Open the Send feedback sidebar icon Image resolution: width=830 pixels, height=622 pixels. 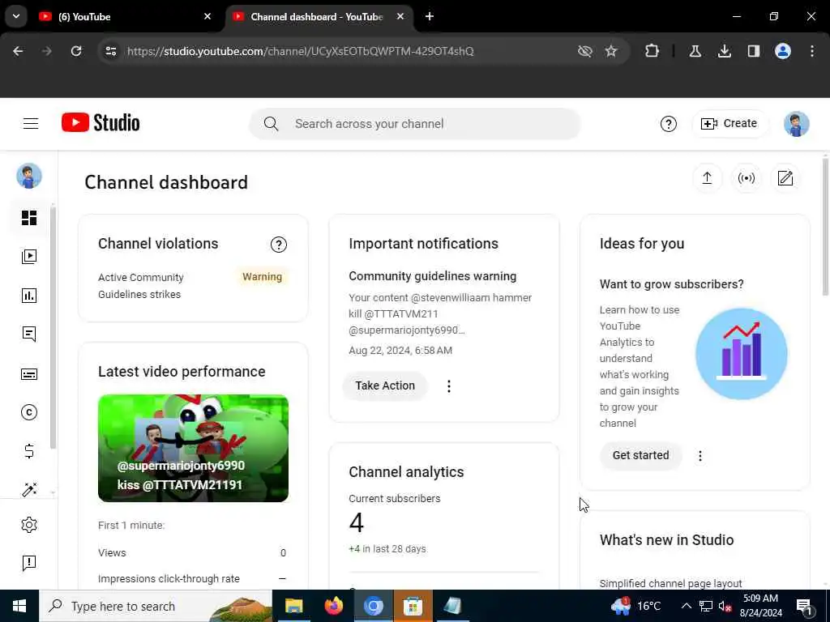pyautogui.click(x=29, y=563)
